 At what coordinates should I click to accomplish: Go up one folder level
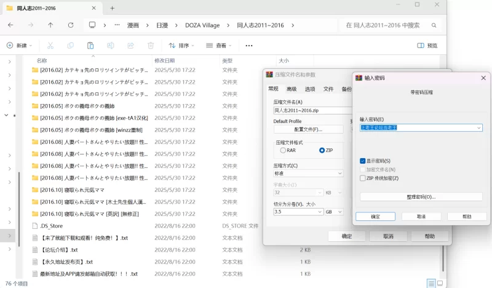pyautogui.click(x=50, y=25)
